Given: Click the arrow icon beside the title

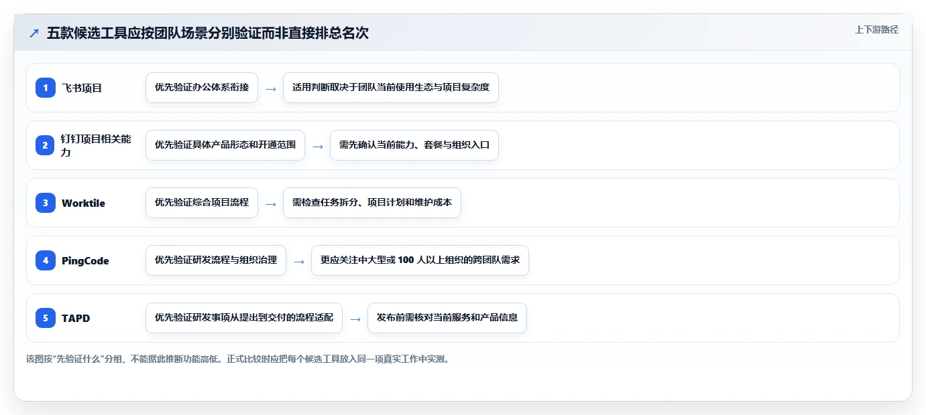Looking at the screenshot, I should (34, 33).
